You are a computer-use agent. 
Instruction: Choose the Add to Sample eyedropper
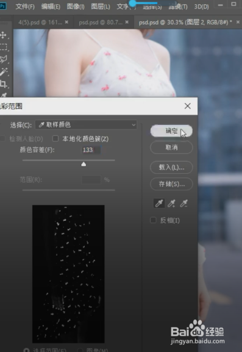[171, 203]
